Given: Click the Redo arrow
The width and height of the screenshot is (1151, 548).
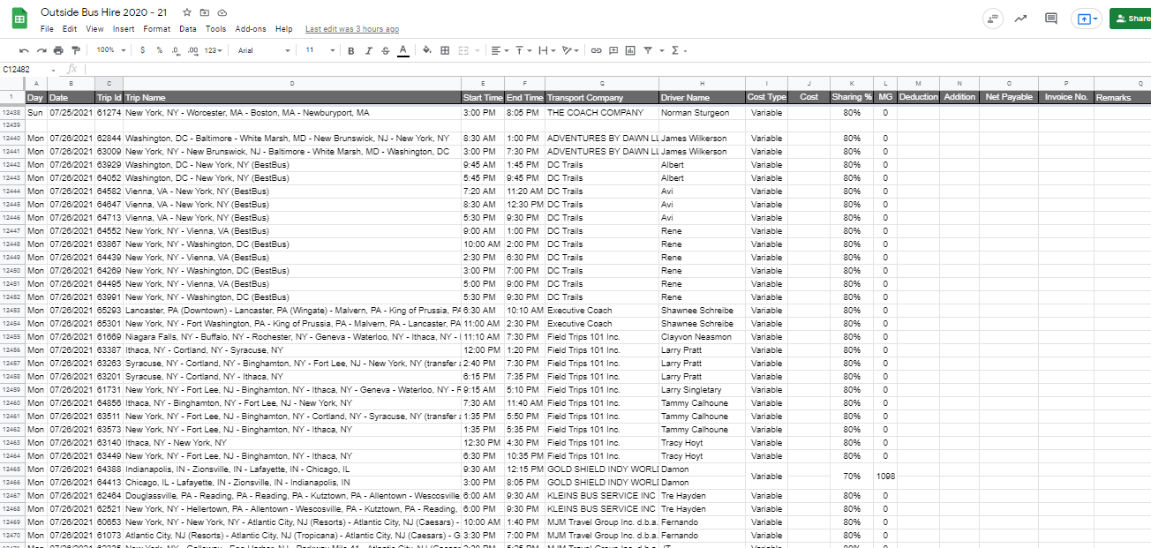Looking at the screenshot, I should (41, 50).
